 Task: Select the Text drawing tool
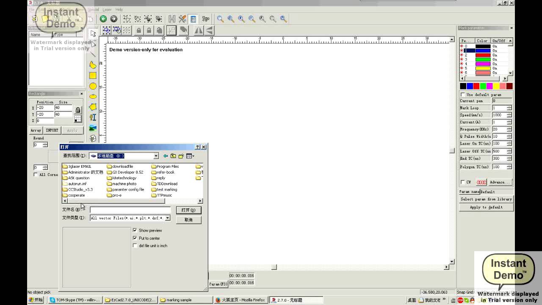93,117
